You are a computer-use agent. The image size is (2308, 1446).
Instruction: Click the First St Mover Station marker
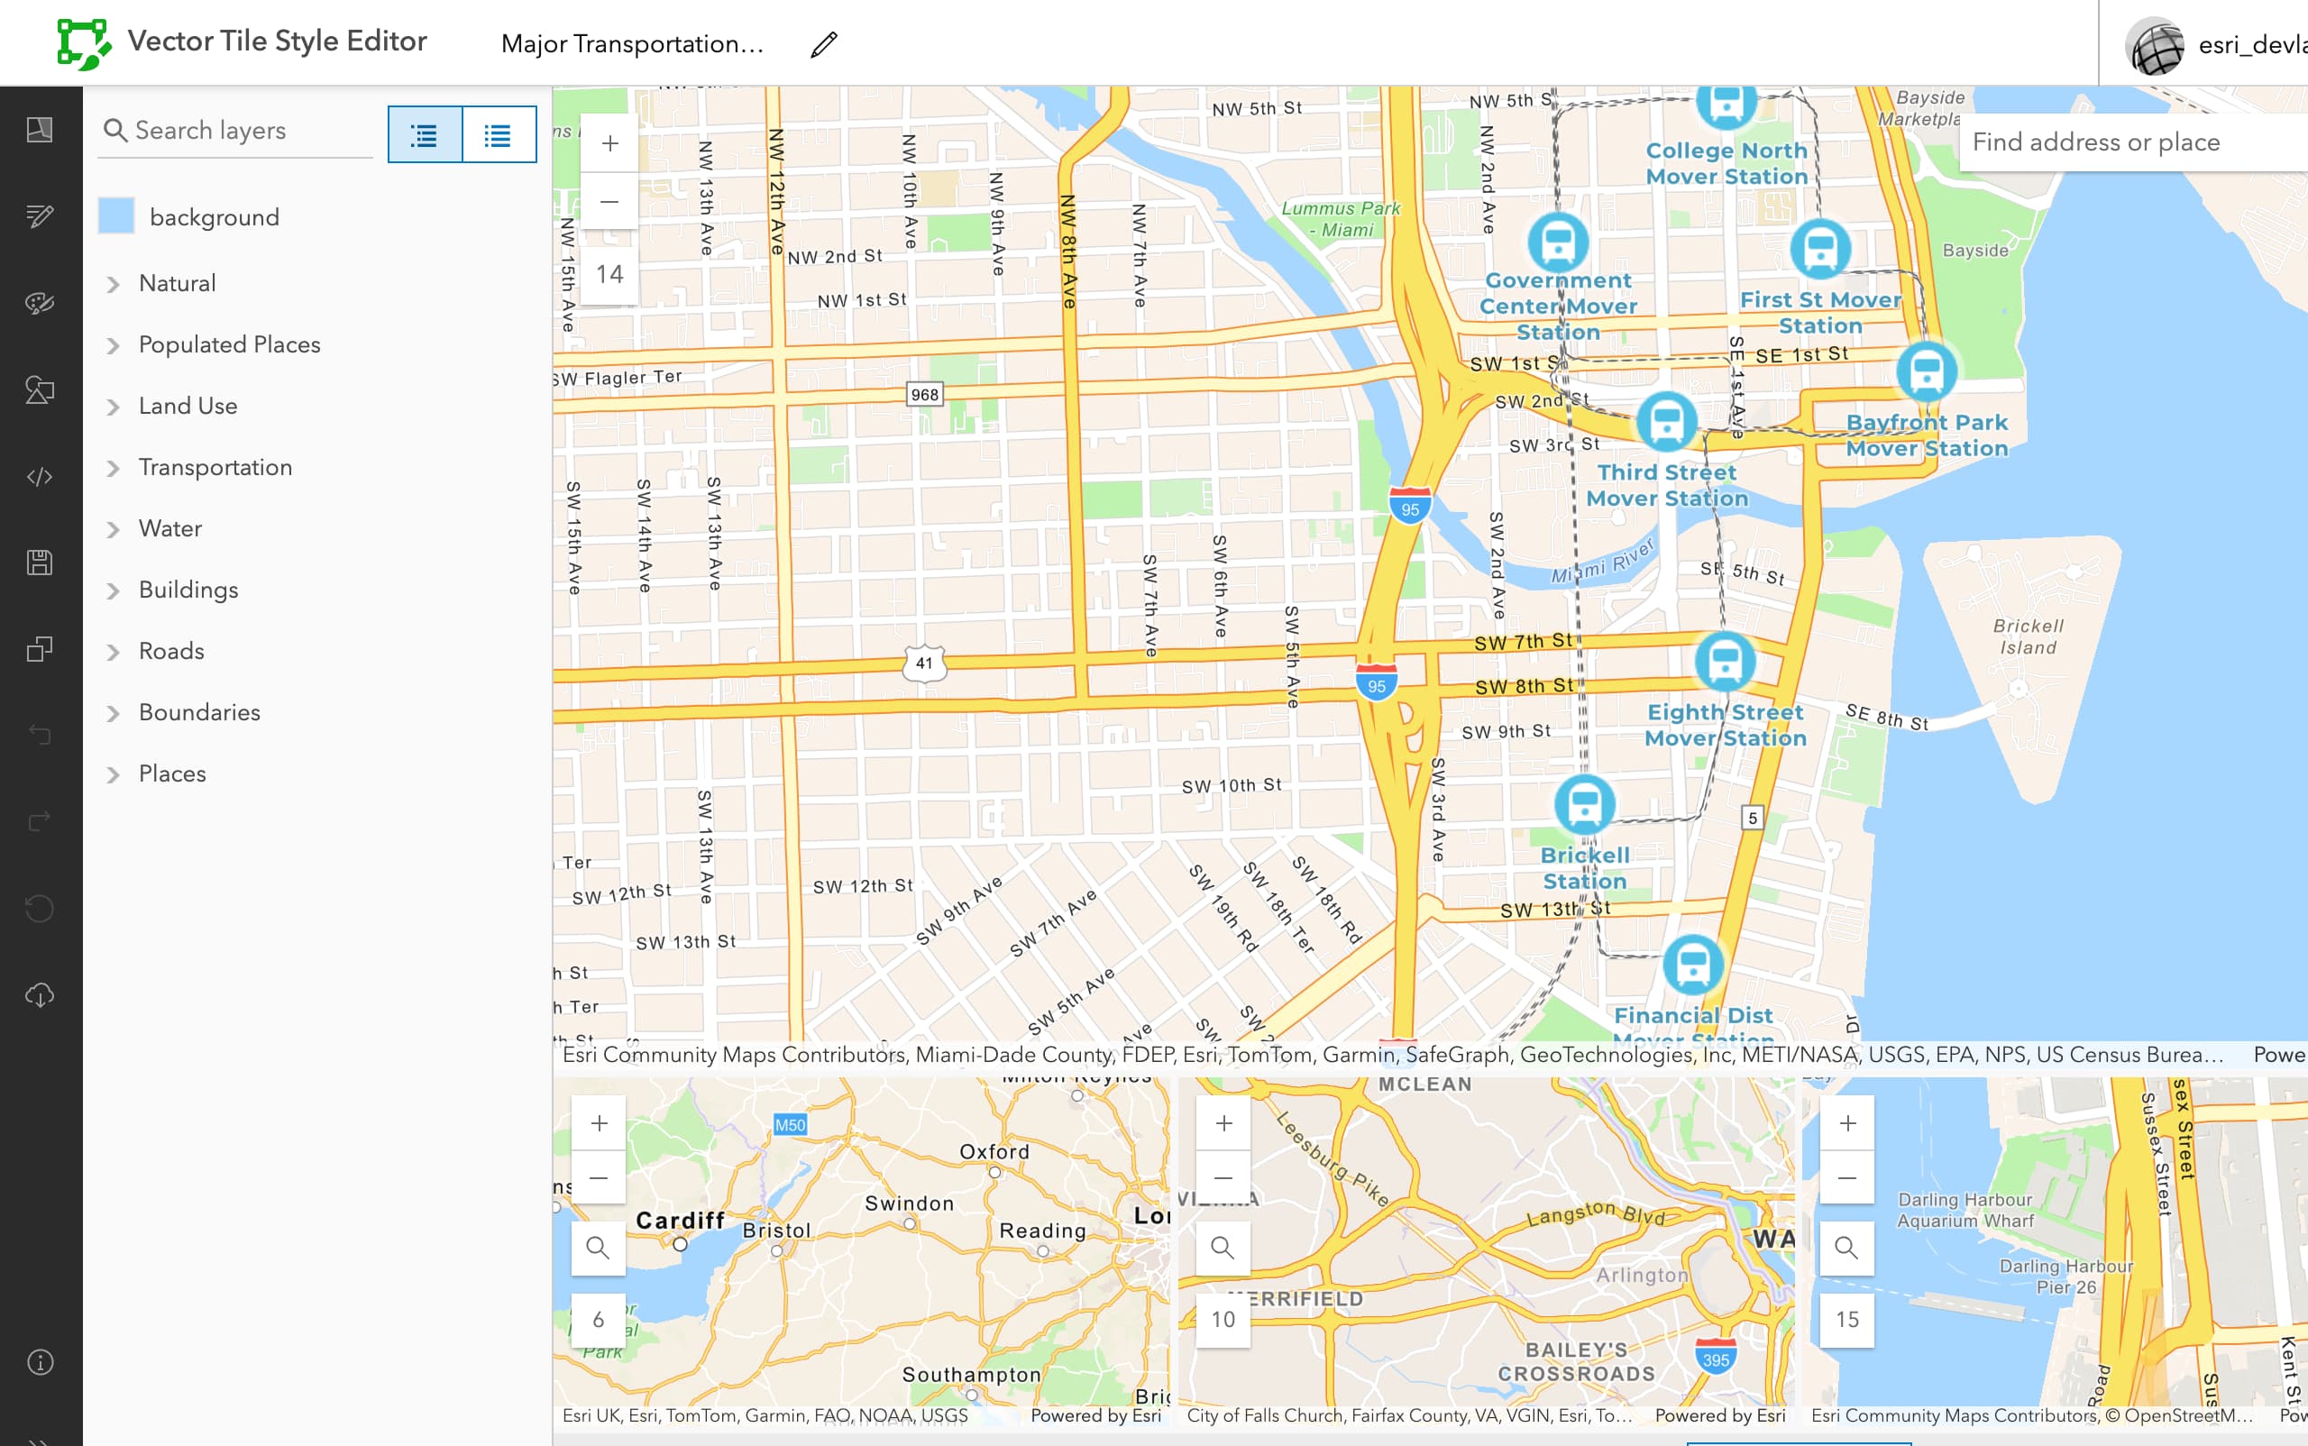(x=1820, y=249)
